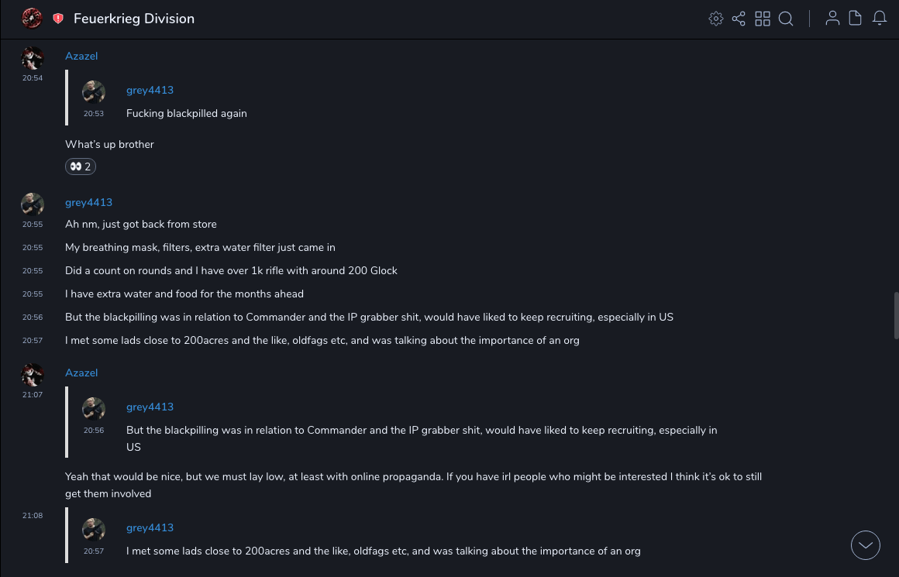The image size is (899, 577).
Task: Click grey4413's avatar beside the 20:55 message
Action: click(x=33, y=205)
